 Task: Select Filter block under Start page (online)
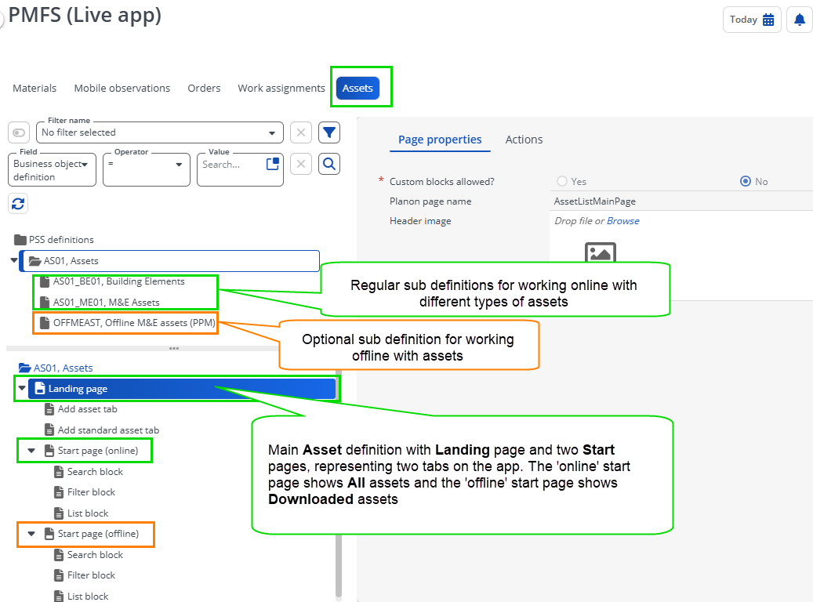(91, 492)
